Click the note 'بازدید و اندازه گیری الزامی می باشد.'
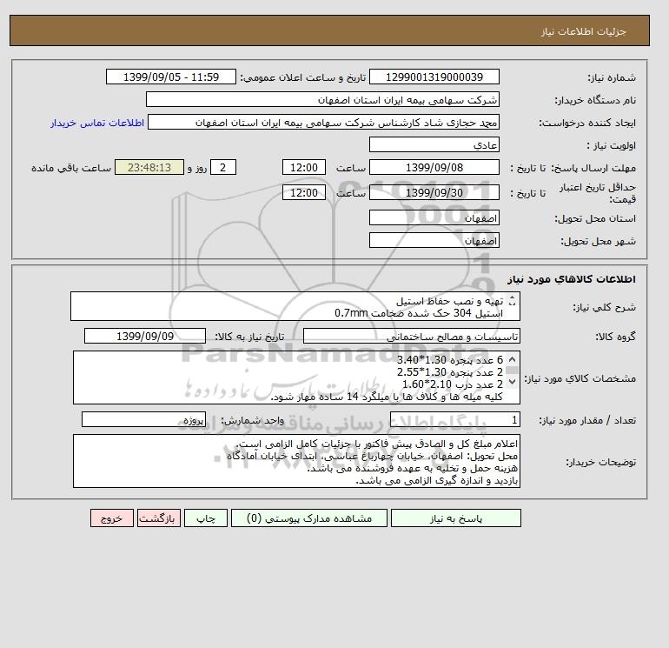This screenshot has height=648, width=669. coord(437,481)
